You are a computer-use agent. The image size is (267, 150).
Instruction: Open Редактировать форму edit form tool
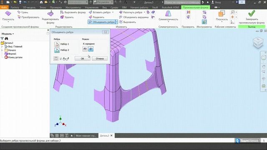point(50,17)
